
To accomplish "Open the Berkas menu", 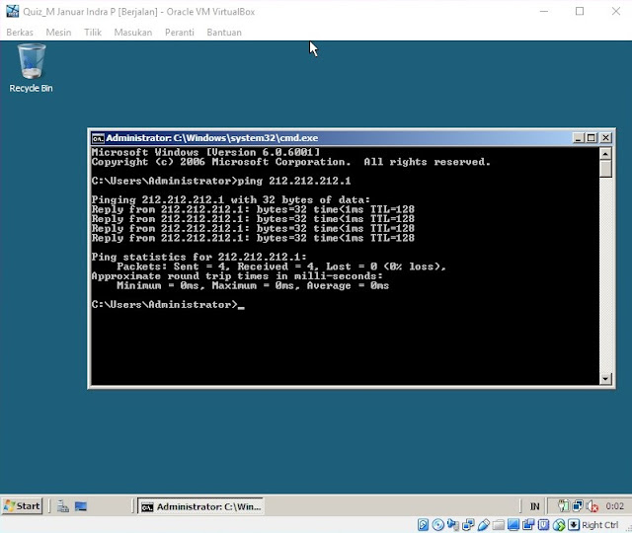I will 20,33.
